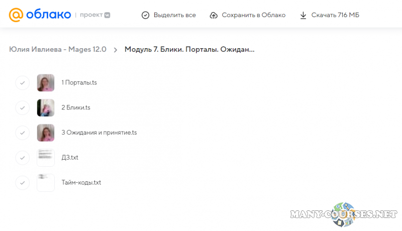Viewport: 402px width, 231px height.
Task: Open the 2 Блики.ts video thumbnail
Action: pyautogui.click(x=46, y=107)
